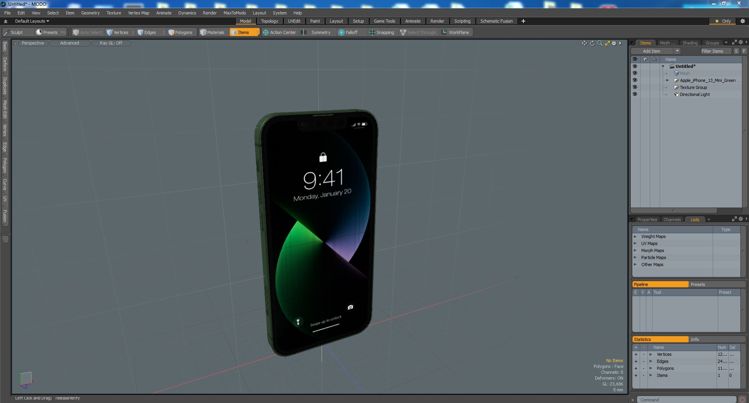The height and width of the screenshot is (403, 749).
Task: Open the Default Layouts dropdown
Action: coord(32,21)
